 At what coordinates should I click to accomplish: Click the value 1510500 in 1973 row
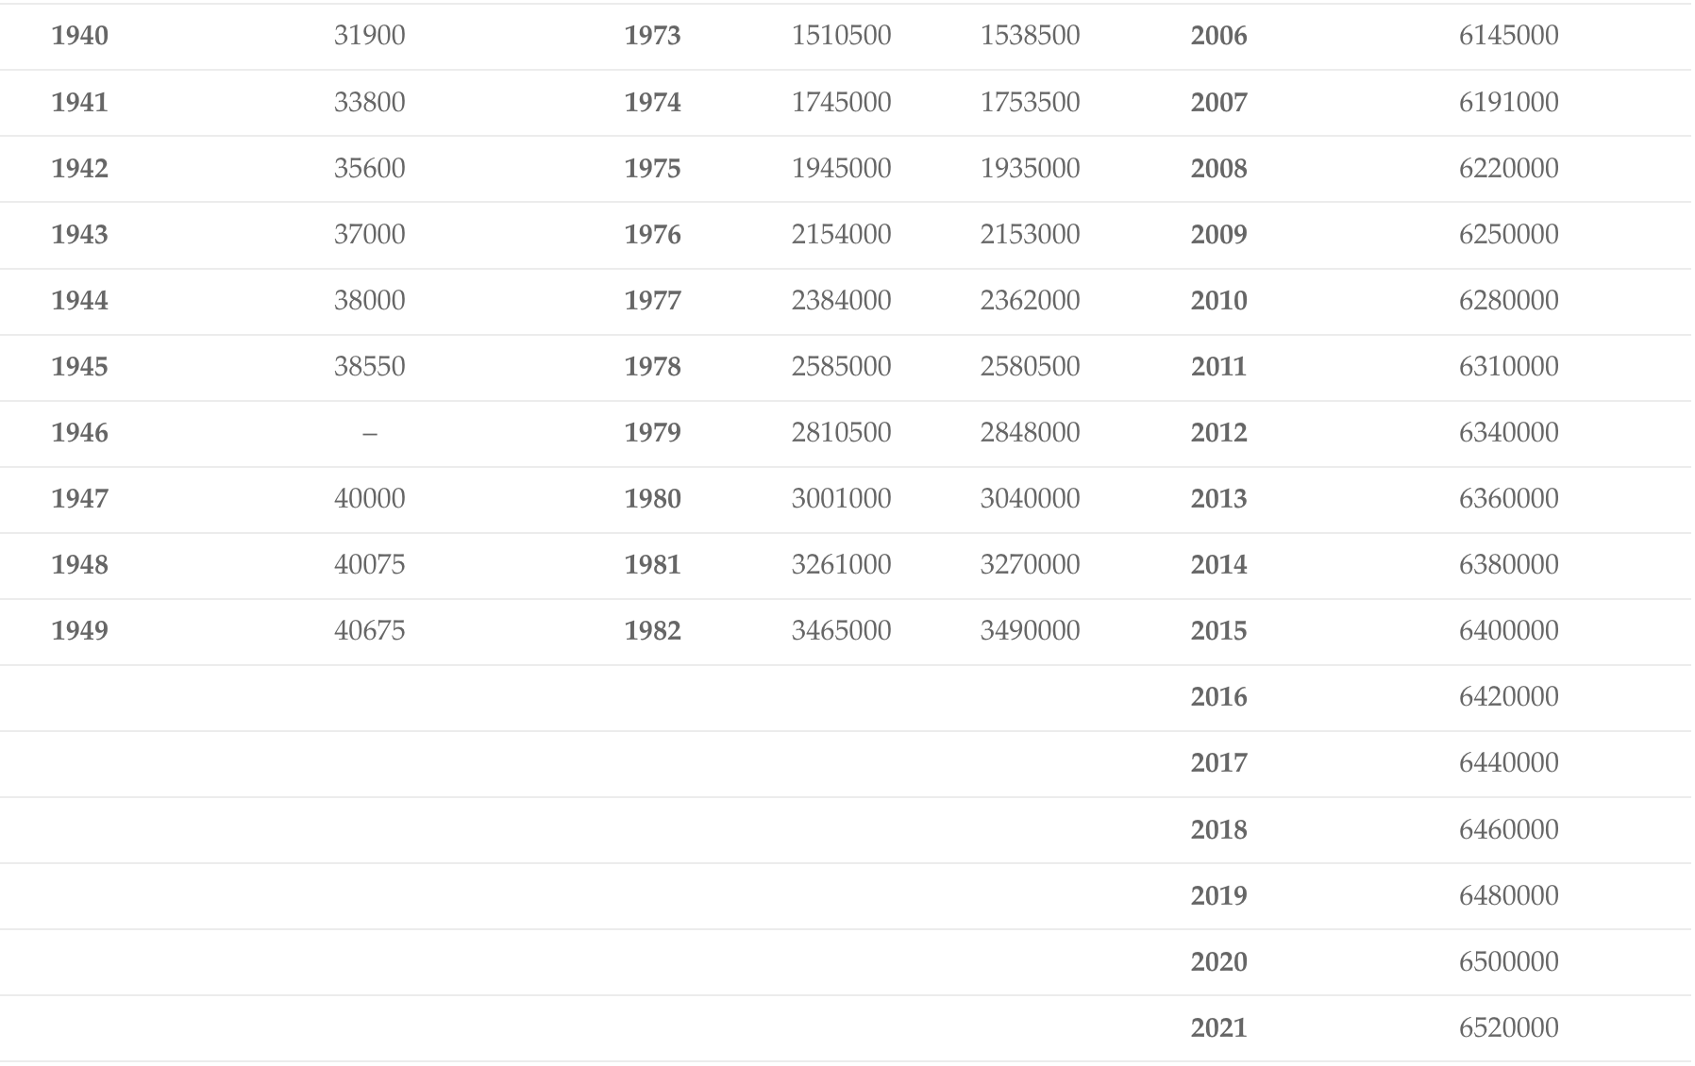(x=841, y=36)
